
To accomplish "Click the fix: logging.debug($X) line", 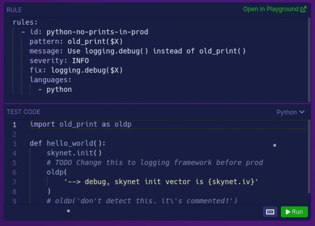I will pyautogui.click(x=76, y=70).
